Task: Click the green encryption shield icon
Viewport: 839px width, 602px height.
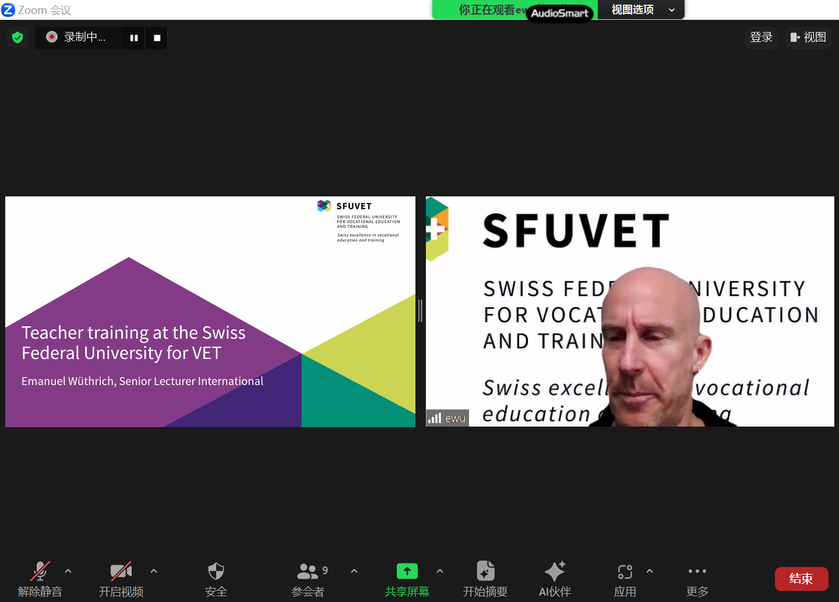Action: pyautogui.click(x=17, y=38)
